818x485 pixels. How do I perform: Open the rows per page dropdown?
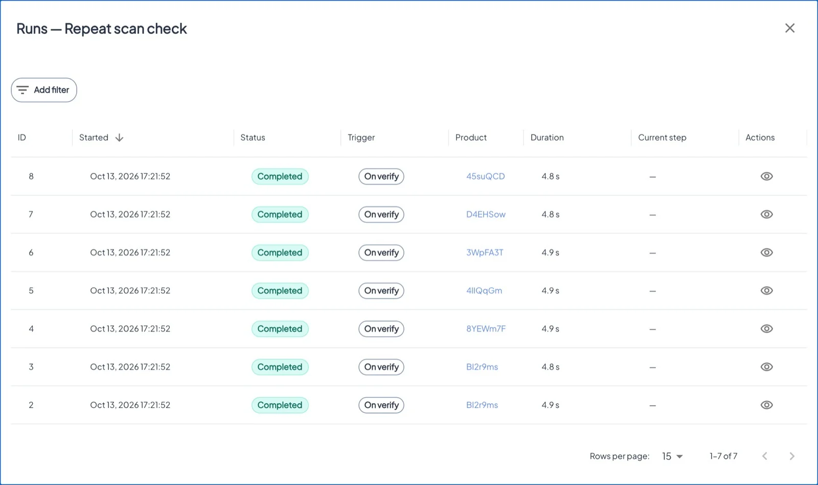(672, 456)
